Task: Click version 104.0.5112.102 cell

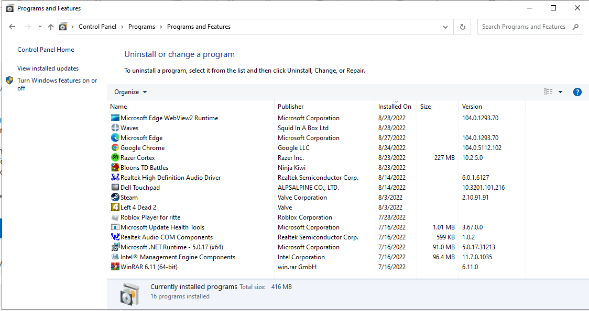Action: point(482,147)
